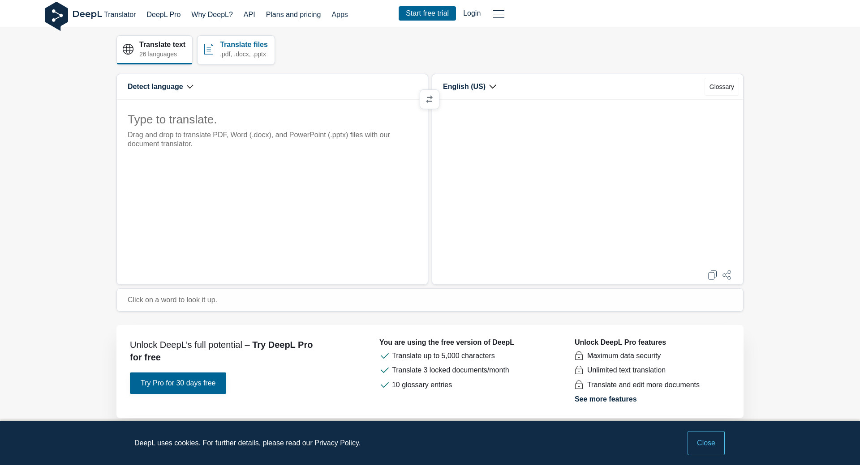
Task: Expand the Detect language dropdown
Action: tap(160, 87)
